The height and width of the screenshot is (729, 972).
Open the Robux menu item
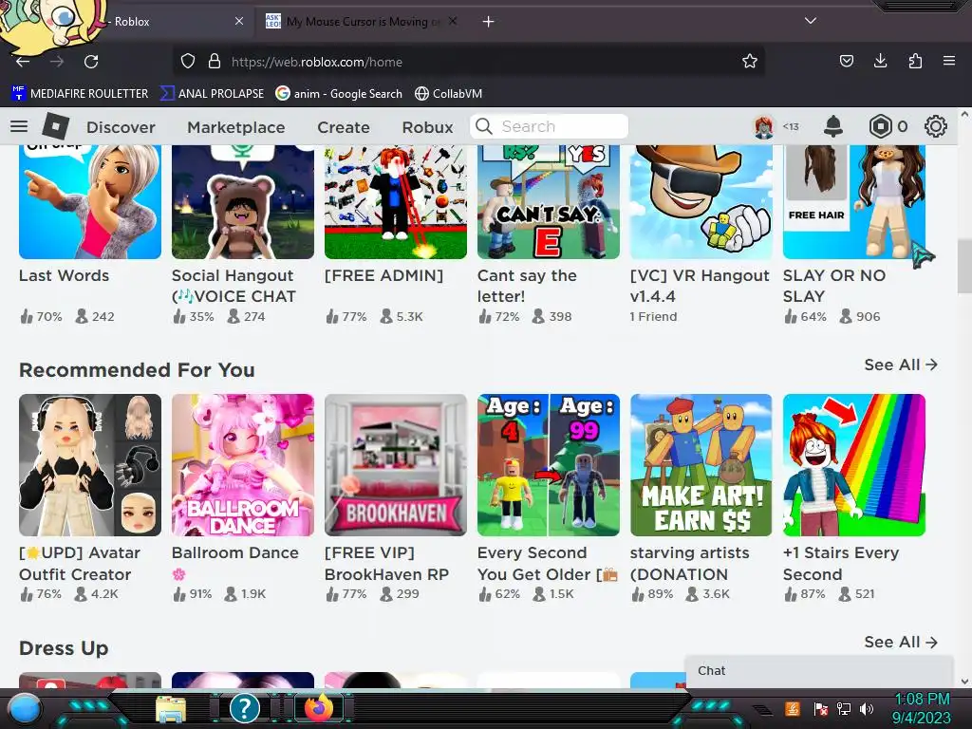427,127
